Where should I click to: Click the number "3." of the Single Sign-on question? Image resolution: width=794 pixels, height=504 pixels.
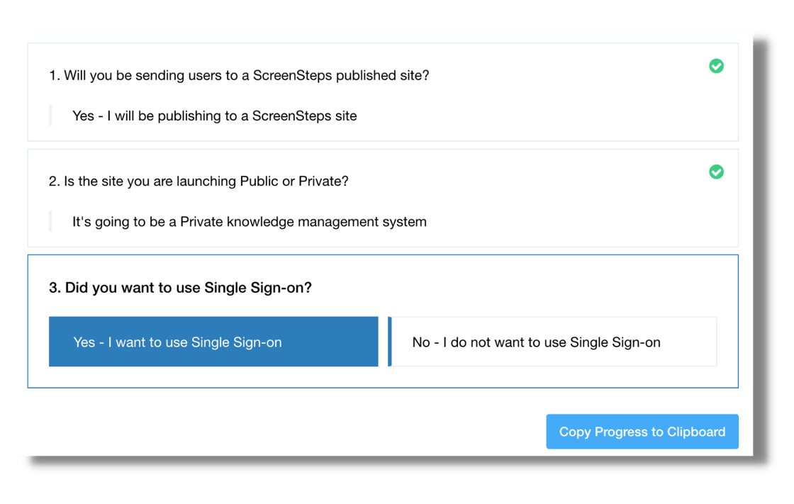55,288
